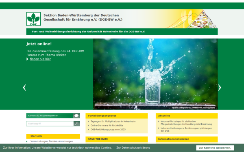This screenshot has width=244, height=152.
Task: Select Startseite in the sidebar menu
Action: [53, 136]
